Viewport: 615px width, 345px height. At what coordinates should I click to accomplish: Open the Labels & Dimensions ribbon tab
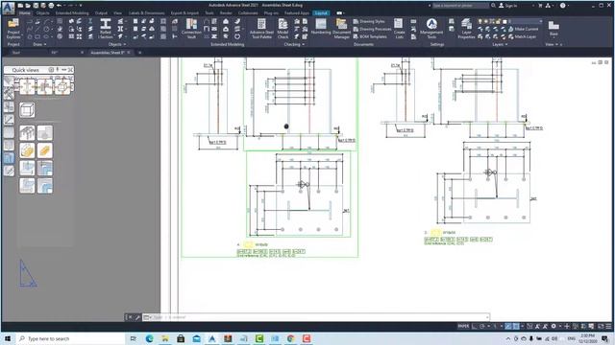click(147, 12)
